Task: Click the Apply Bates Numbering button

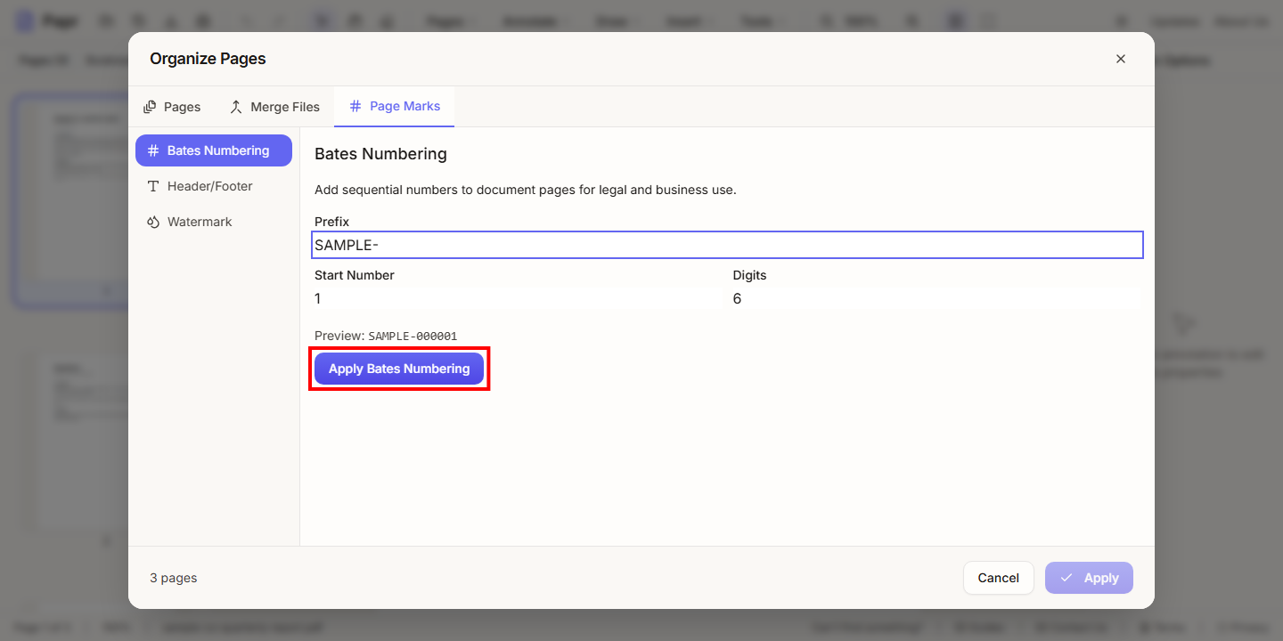Action: coord(399,369)
